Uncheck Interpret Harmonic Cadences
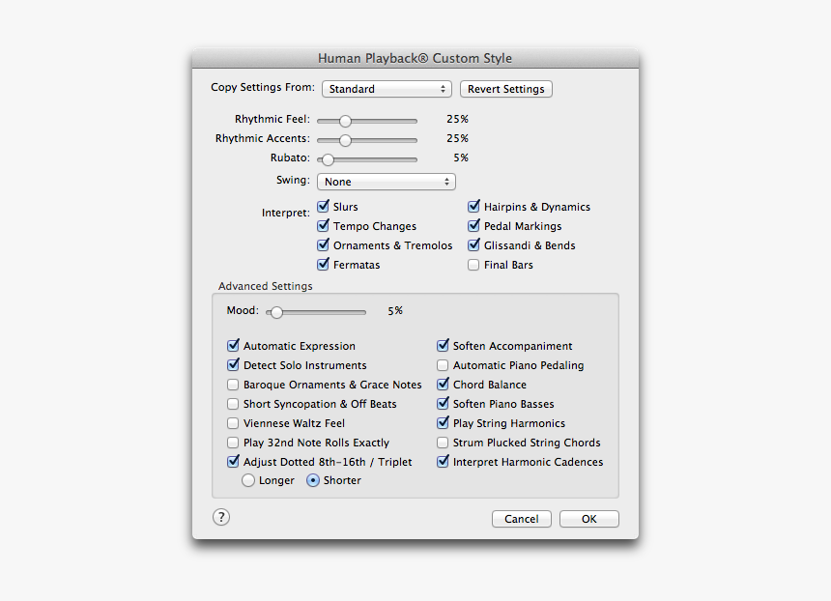 pos(443,462)
